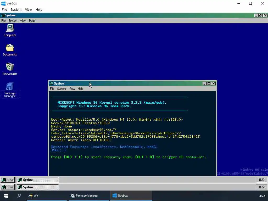The width and height of the screenshot is (268, 201).
Task: Click the innermost terminal Sysbox window's title icon
Action: [51, 83]
